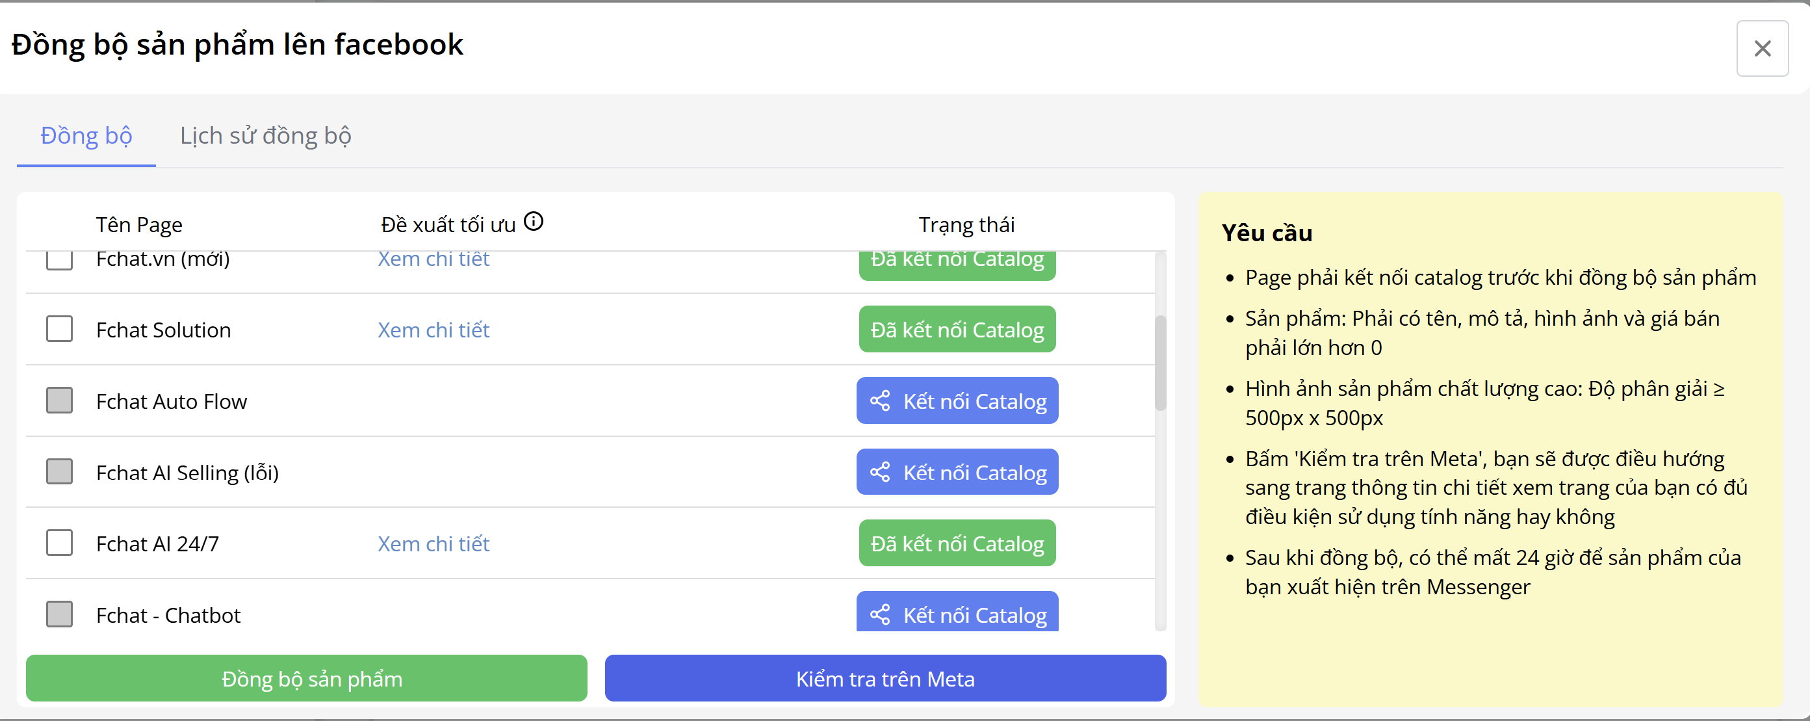Click Kiểm tra trên Meta button
The width and height of the screenshot is (1810, 721).
pos(885,679)
